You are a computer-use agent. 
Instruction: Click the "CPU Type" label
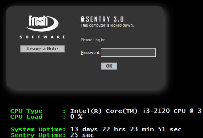tap(26, 111)
